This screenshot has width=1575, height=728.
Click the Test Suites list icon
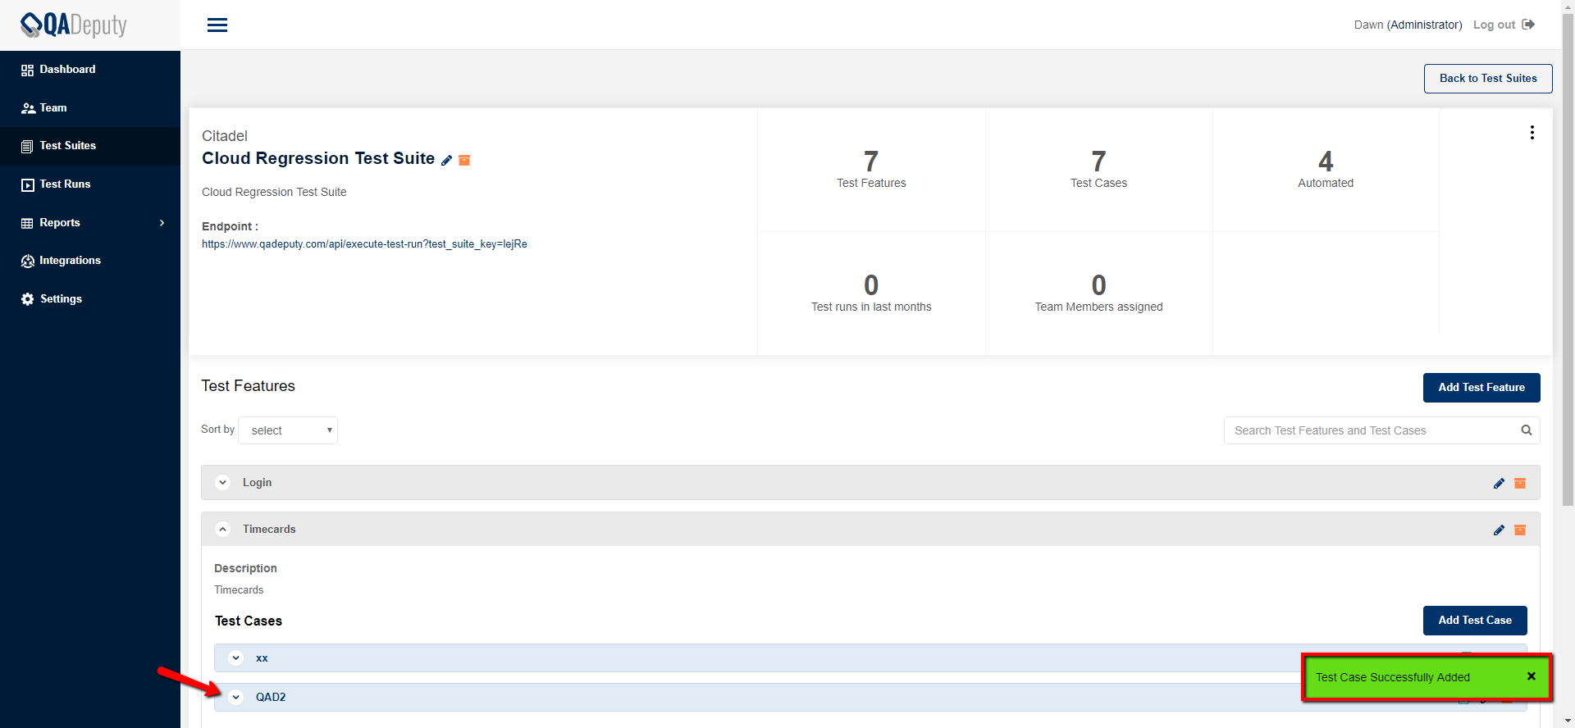click(x=27, y=146)
